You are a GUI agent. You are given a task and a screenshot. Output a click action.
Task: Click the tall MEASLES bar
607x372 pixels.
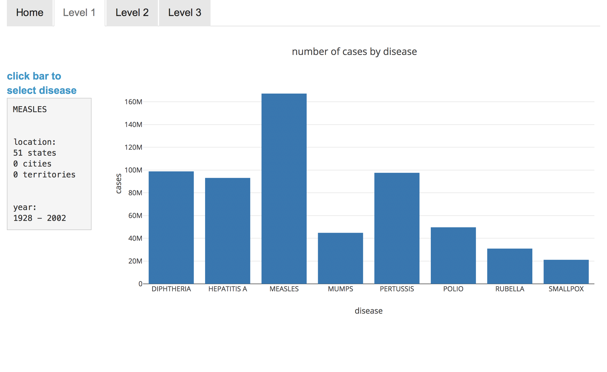284,189
